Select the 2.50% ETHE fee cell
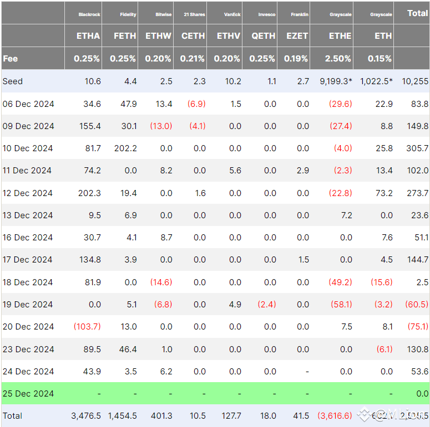This screenshot has height=427, width=430. coord(338,59)
